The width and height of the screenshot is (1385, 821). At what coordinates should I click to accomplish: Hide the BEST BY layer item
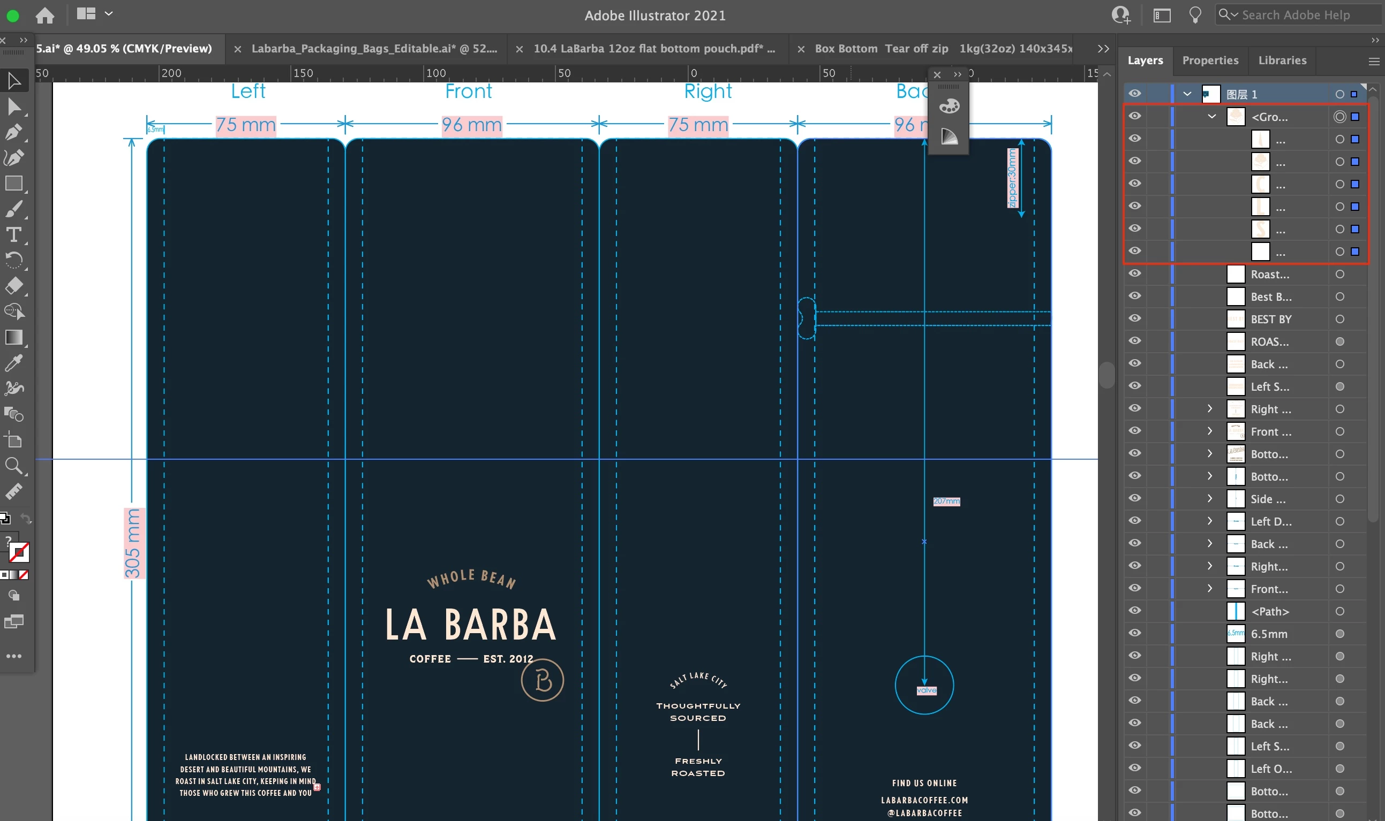click(x=1135, y=318)
